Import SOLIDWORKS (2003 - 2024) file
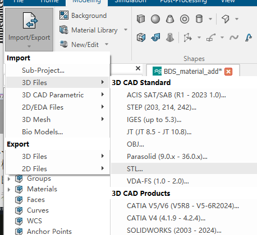 (x=184, y=231)
